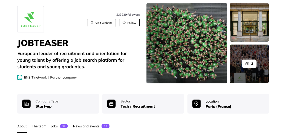This screenshot has width=285, height=134.
Task: Click the Company Type label
Action: click(47, 101)
